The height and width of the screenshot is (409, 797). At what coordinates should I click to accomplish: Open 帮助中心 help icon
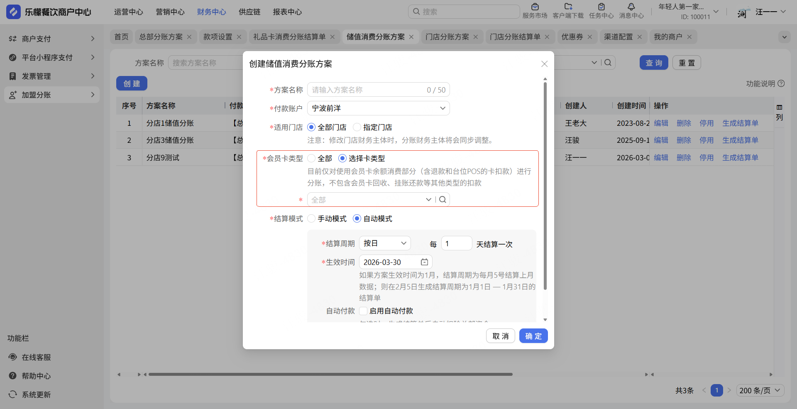coord(13,376)
